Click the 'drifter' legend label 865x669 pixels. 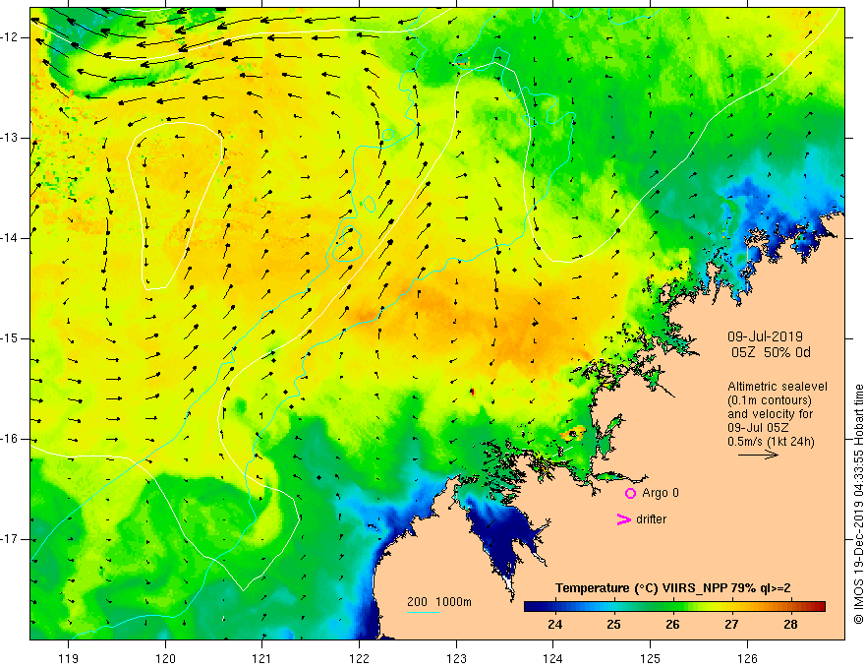(651, 518)
